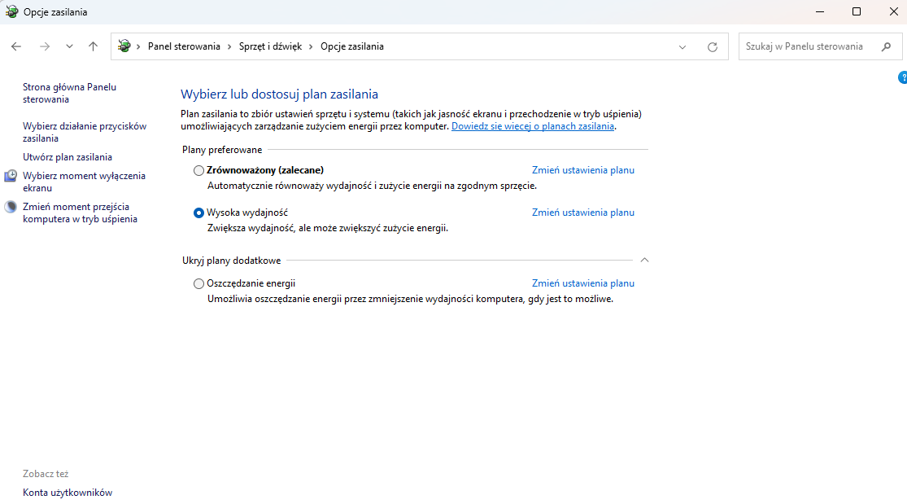
Task: Open the address bar history dropdown
Action: click(x=682, y=47)
